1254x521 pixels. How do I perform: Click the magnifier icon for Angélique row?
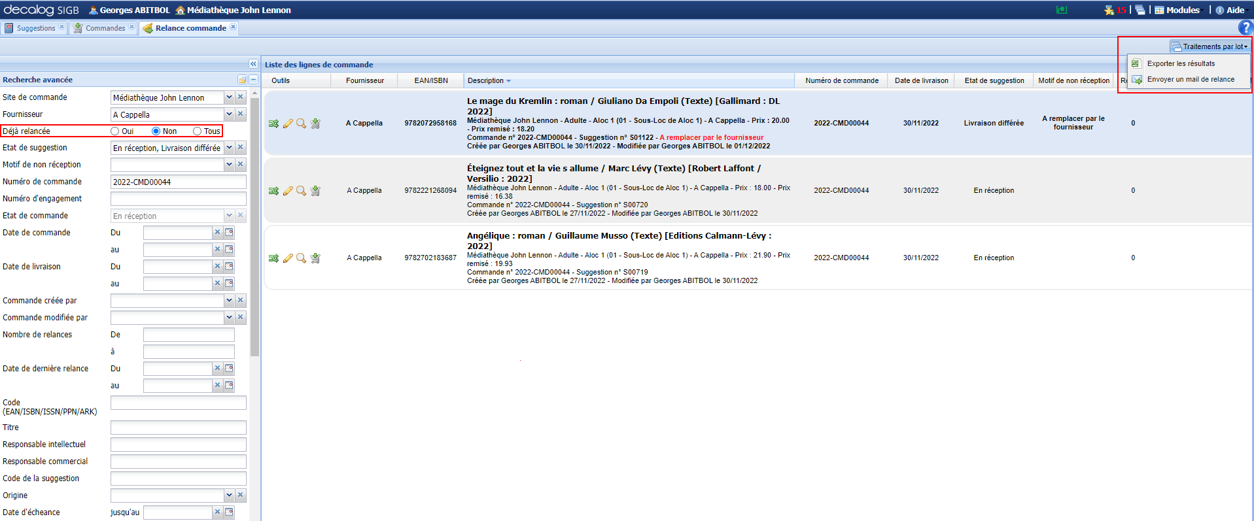pyautogui.click(x=301, y=258)
